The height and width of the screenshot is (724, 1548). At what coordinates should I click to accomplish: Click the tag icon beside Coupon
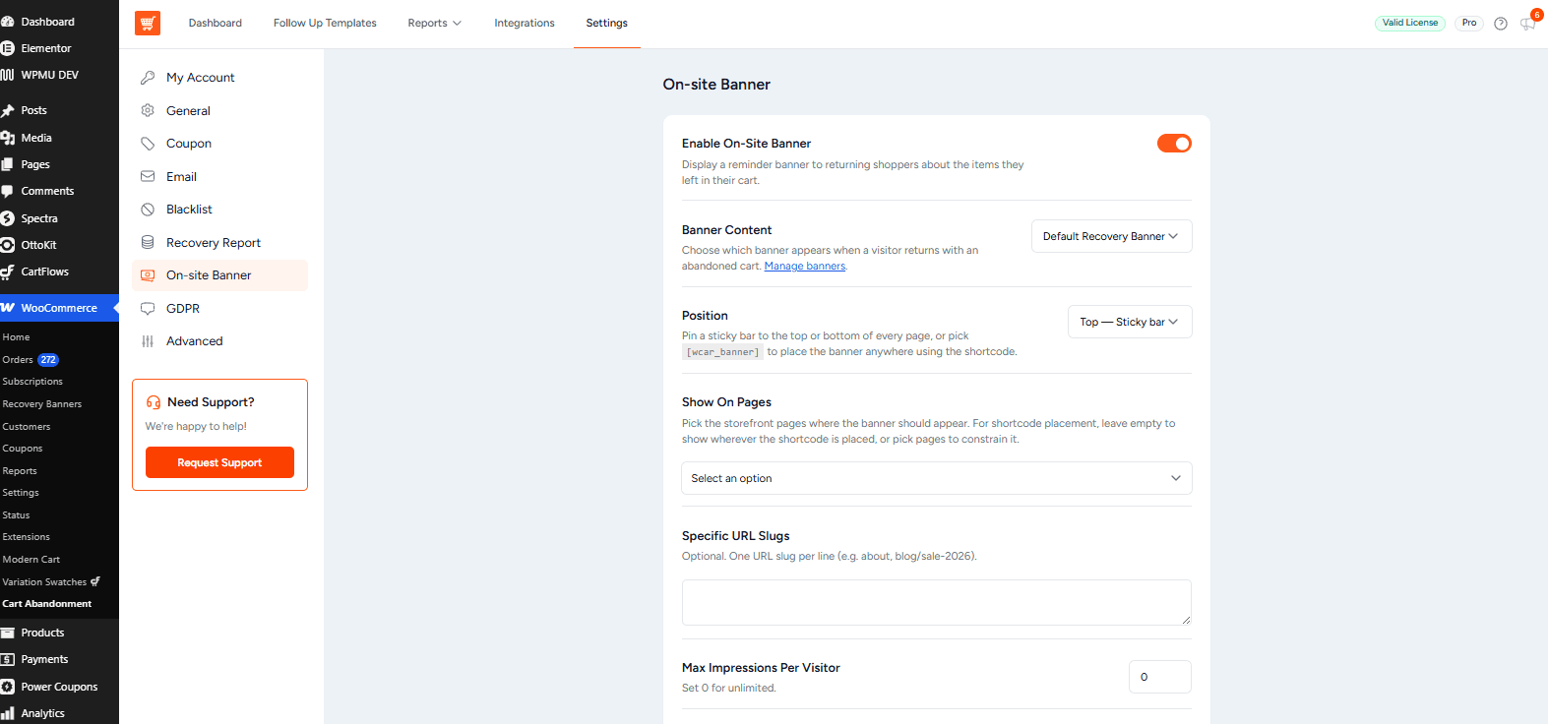[x=148, y=144]
